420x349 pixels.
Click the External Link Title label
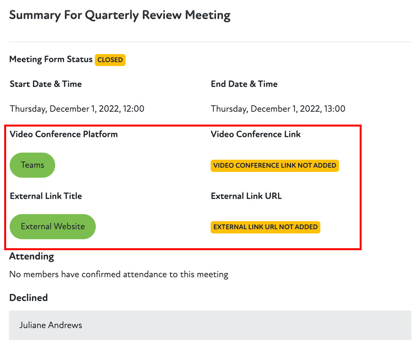click(x=46, y=196)
